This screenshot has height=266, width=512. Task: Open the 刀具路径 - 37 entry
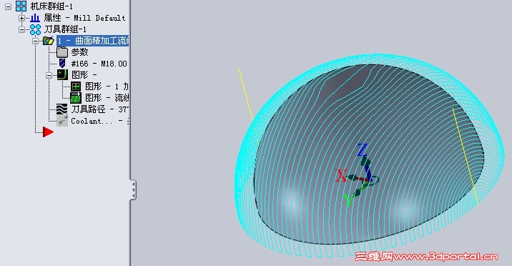coord(100,109)
